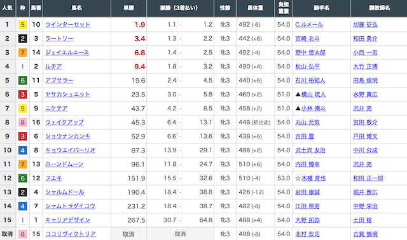Open trainer 宮田 敬介 page

365,123
